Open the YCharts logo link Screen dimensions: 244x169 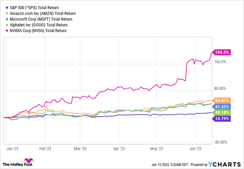[x=225, y=164]
